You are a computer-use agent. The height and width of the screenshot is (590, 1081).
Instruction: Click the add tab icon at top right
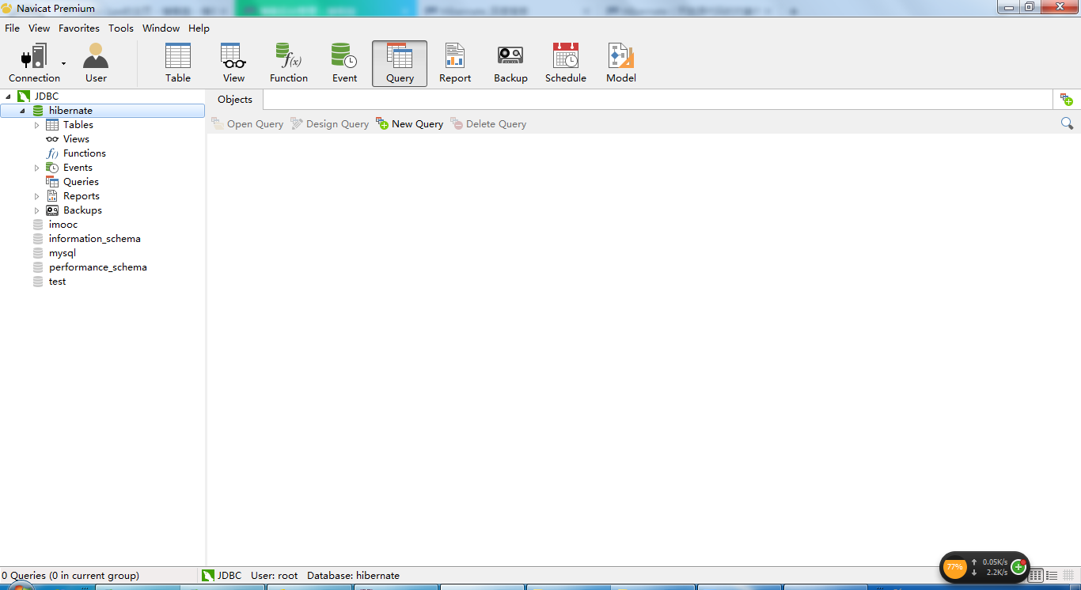click(x=1067, y=100)
